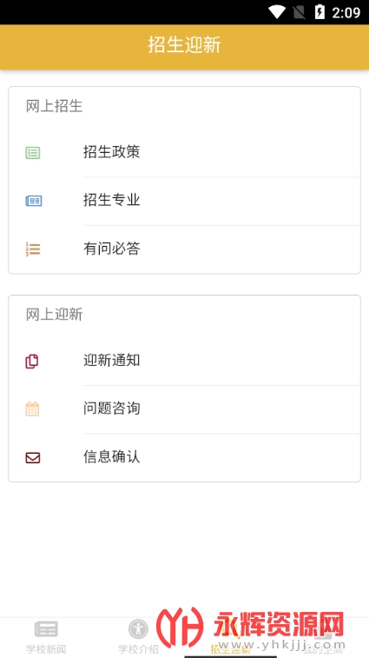Tap the 网上招生 section header
Screen dimensions: 369x658
[54, 107]
